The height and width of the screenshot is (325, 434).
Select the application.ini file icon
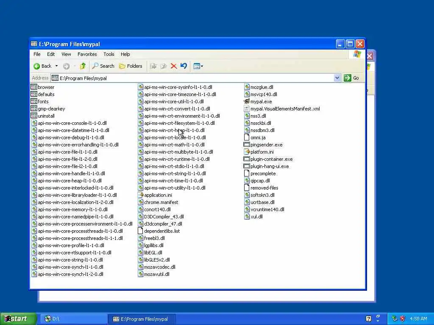click(x=140, y=195)
